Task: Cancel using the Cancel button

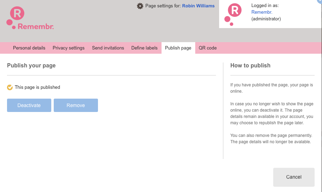Action: (294, 177)
